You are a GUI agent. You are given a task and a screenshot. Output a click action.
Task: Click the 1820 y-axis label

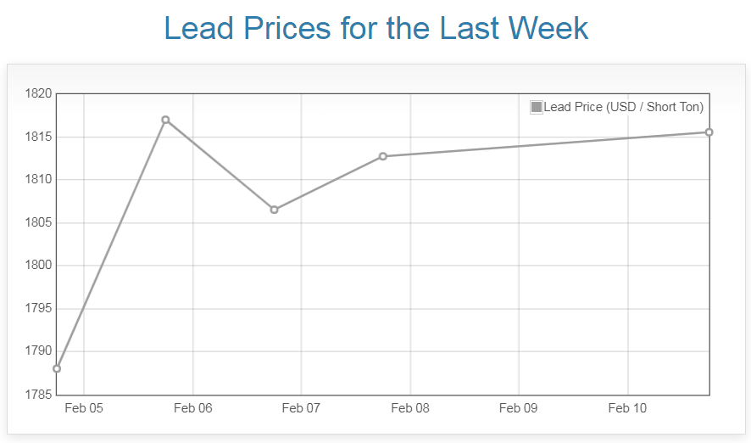coord(38,93)
